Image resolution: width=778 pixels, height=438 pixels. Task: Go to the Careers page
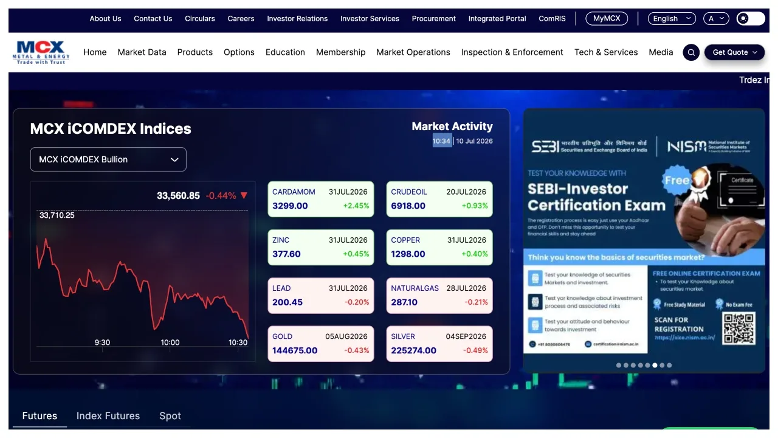pos(241,19)
